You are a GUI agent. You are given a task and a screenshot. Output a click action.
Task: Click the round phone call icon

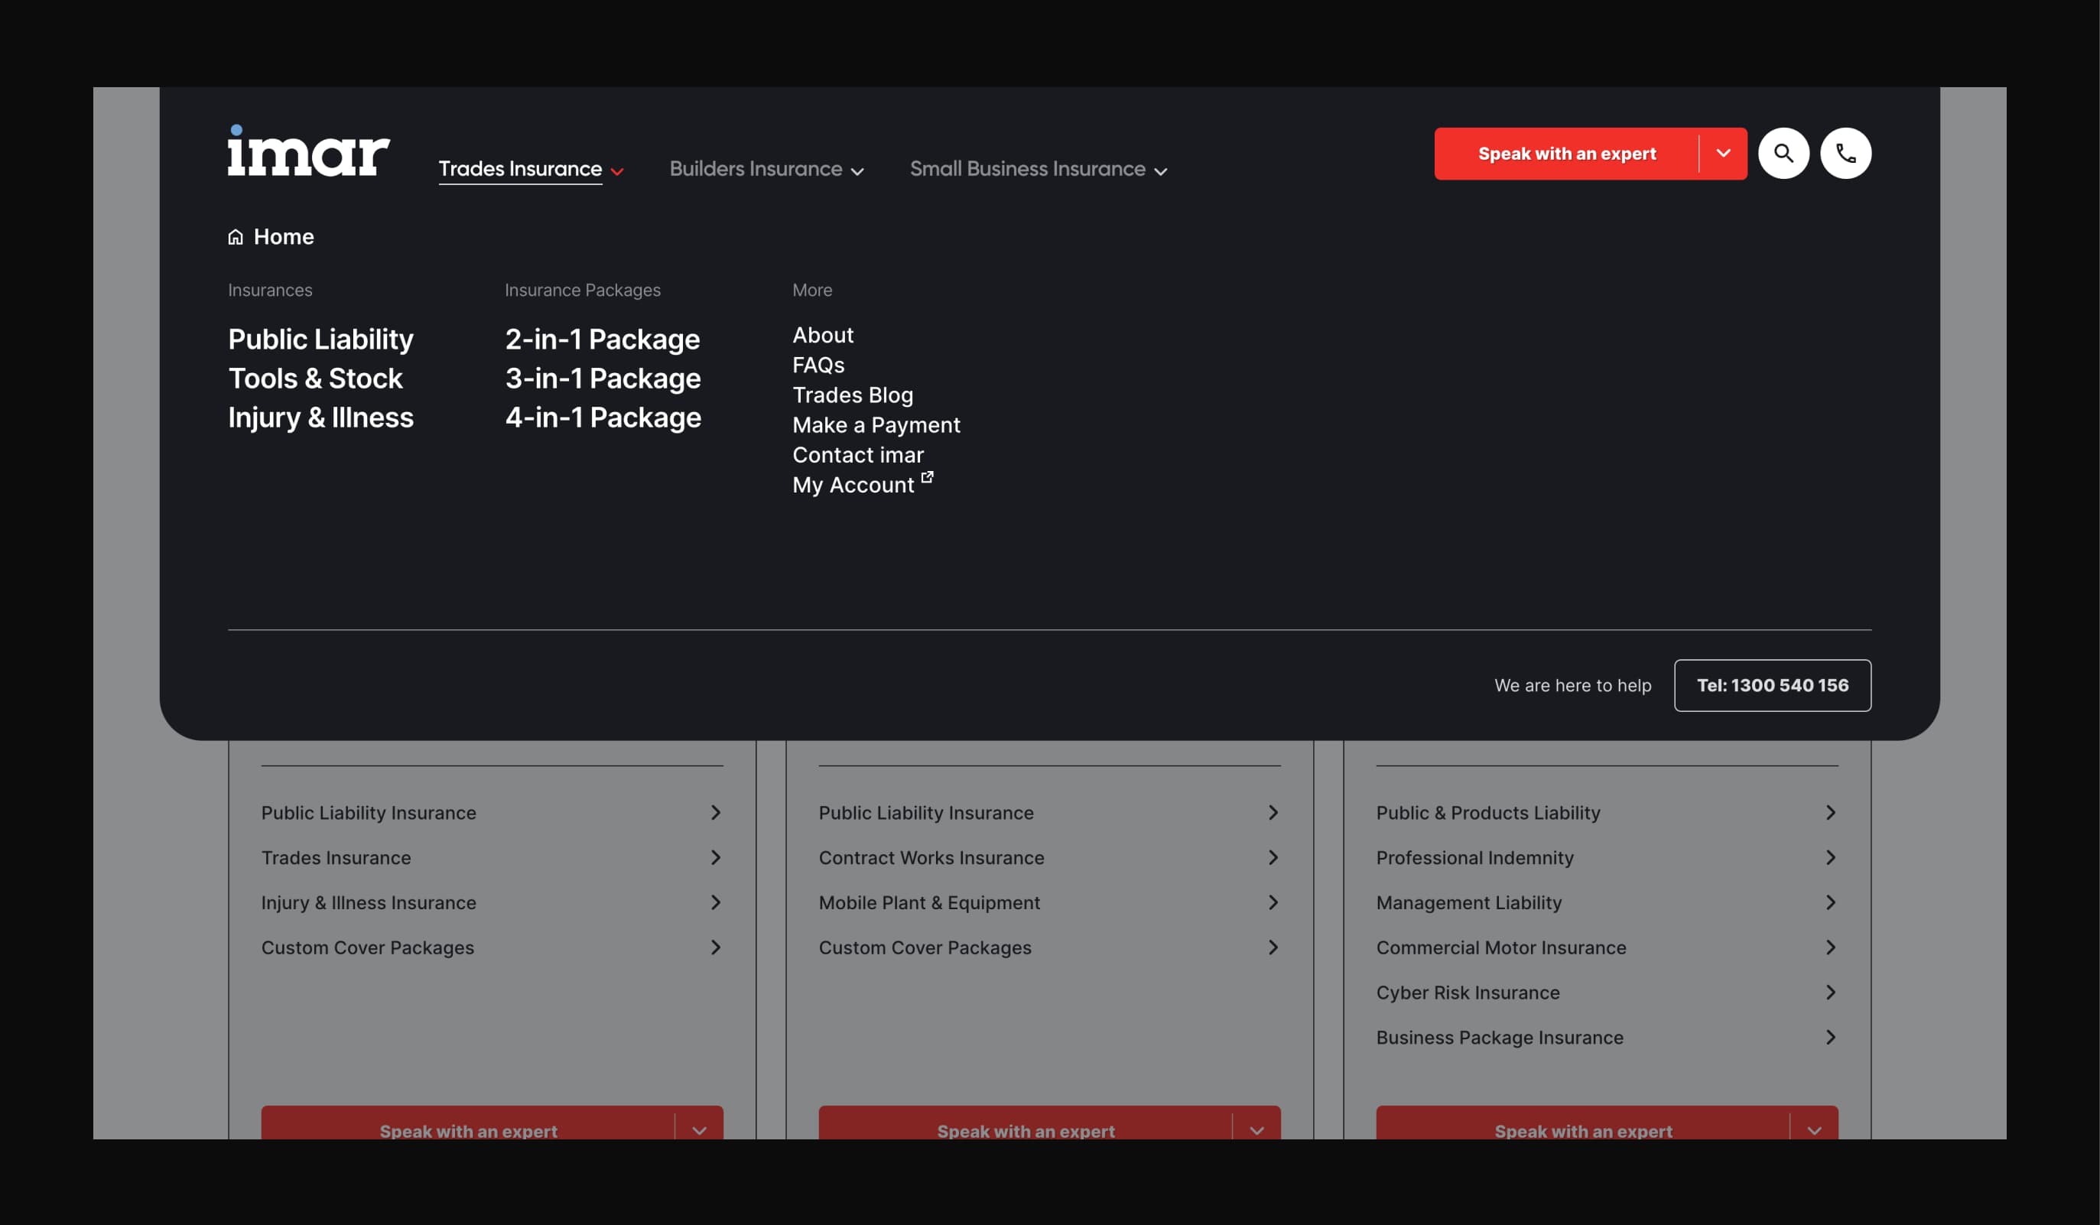click(x=1845, y=154)
